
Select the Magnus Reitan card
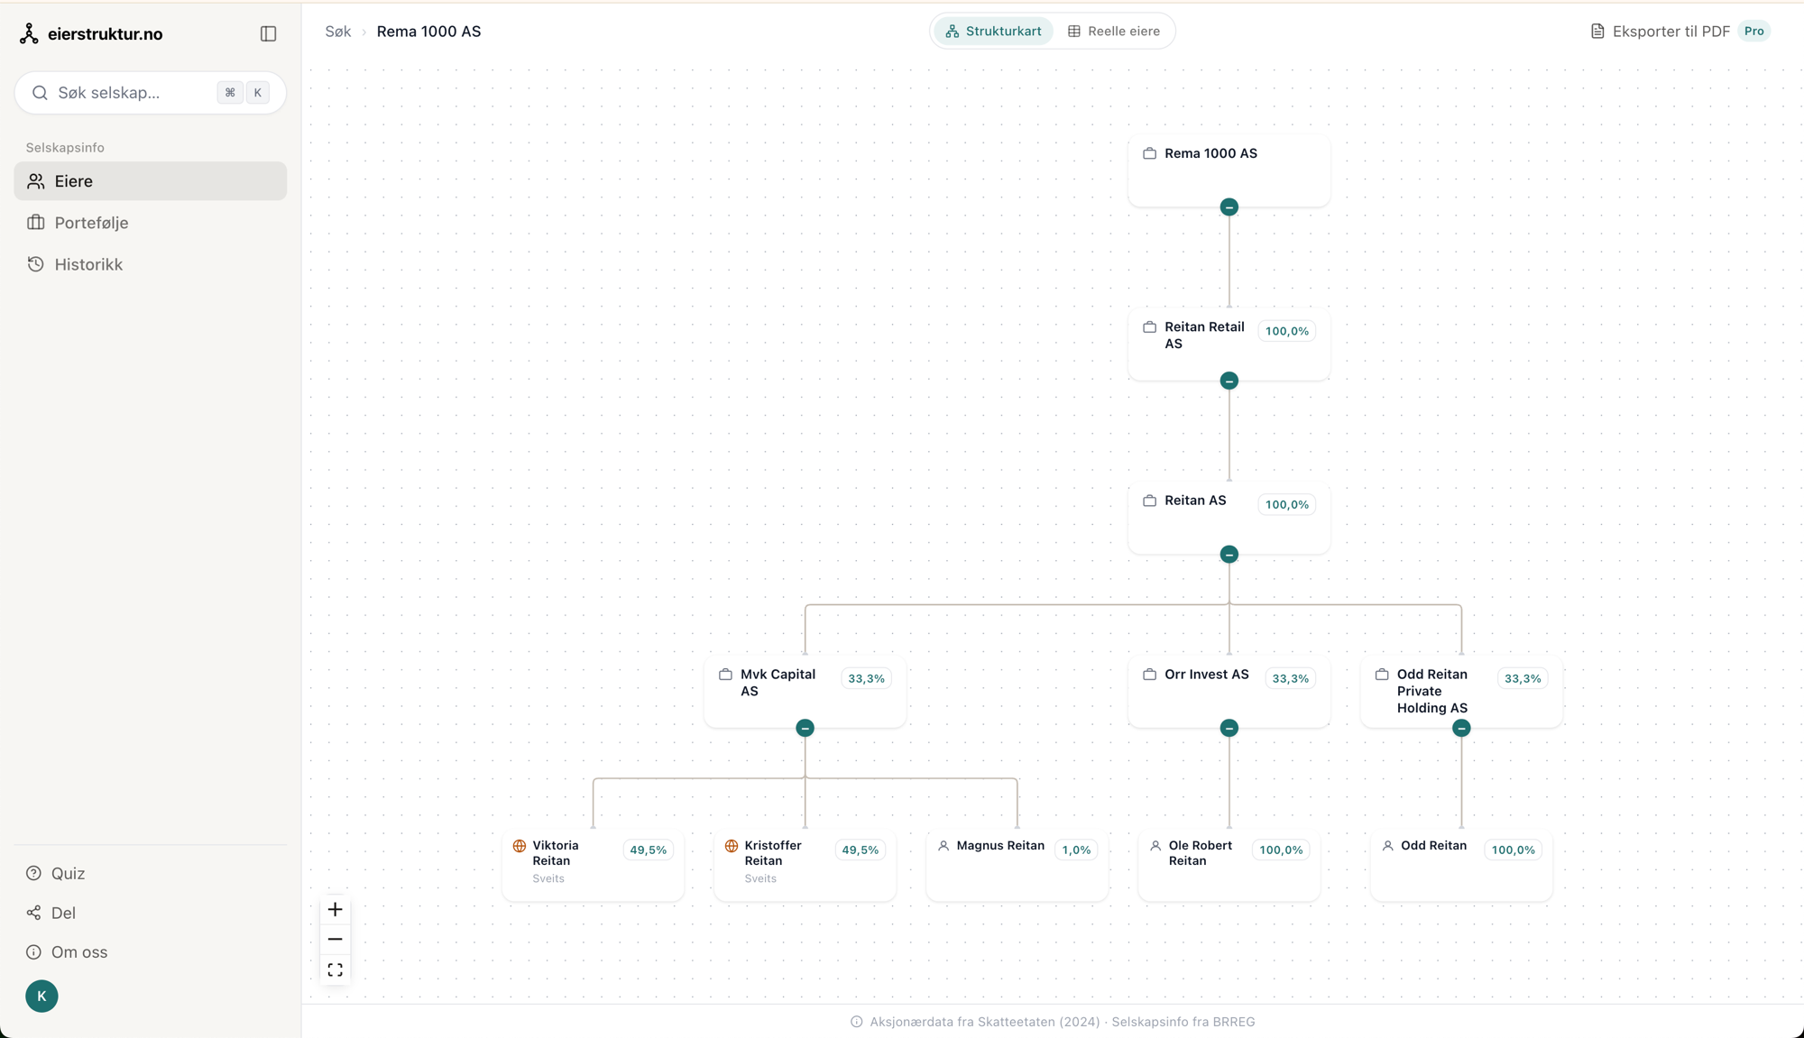[1017, 865]
